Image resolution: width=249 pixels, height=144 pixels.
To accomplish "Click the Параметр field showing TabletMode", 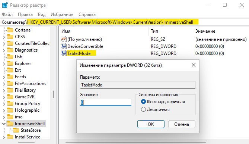I will 138,85.
